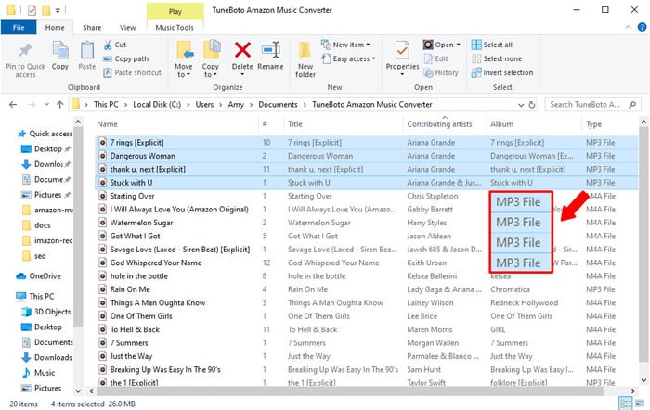This screenshot has width=650, height=410.
Task: Click the Rename icon
Action: click(x=271, y=50)
